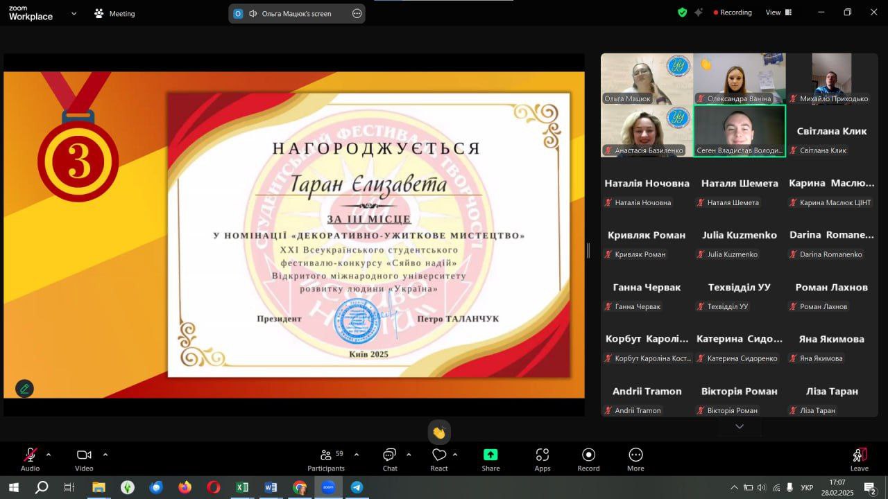Open Telegram from the taskbar
Image resolution: width=888 pixels, height=499 pixels.
coord(357,487)
